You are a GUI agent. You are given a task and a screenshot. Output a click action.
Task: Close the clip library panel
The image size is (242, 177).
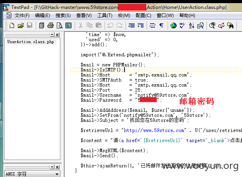57,167
